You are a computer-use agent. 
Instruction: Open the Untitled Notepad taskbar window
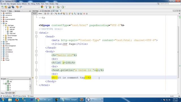click(69, 100)
